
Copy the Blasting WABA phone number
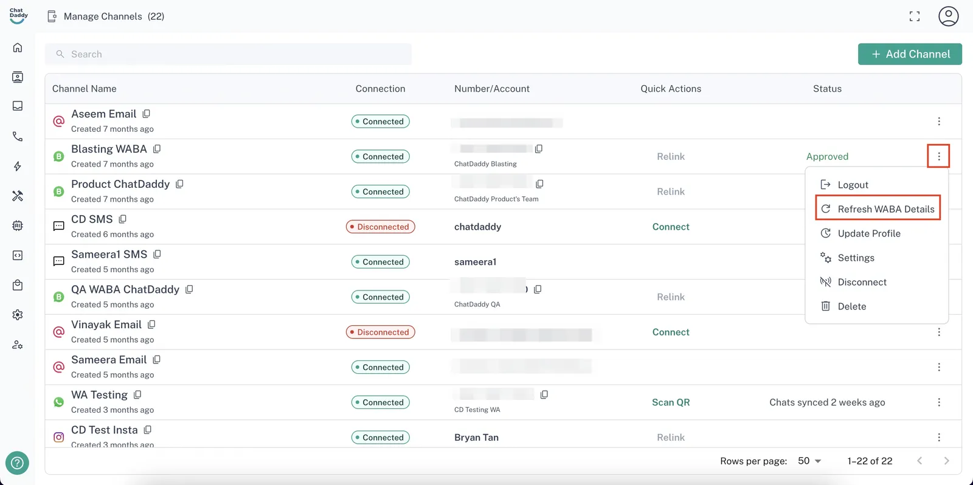[x=539, y=149]
